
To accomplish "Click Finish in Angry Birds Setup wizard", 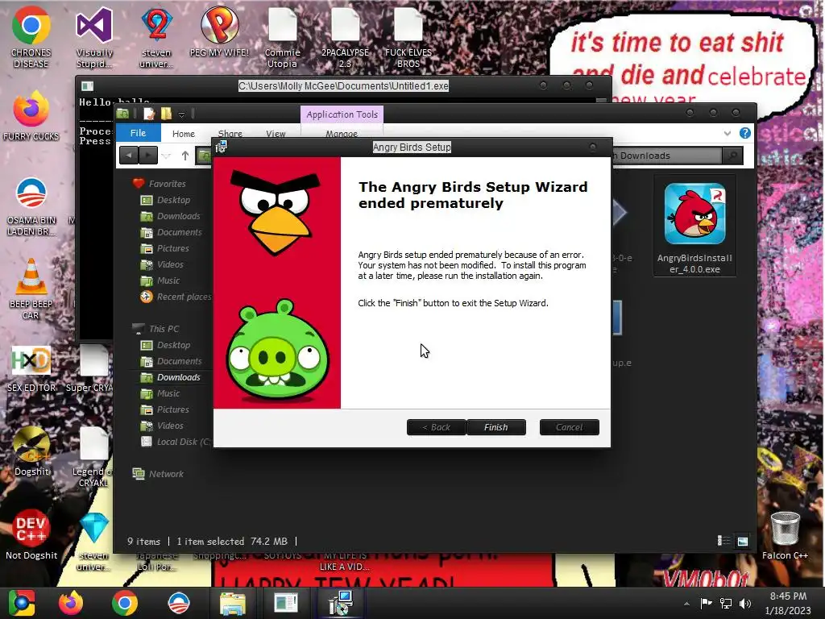I will tap(495, 427).
